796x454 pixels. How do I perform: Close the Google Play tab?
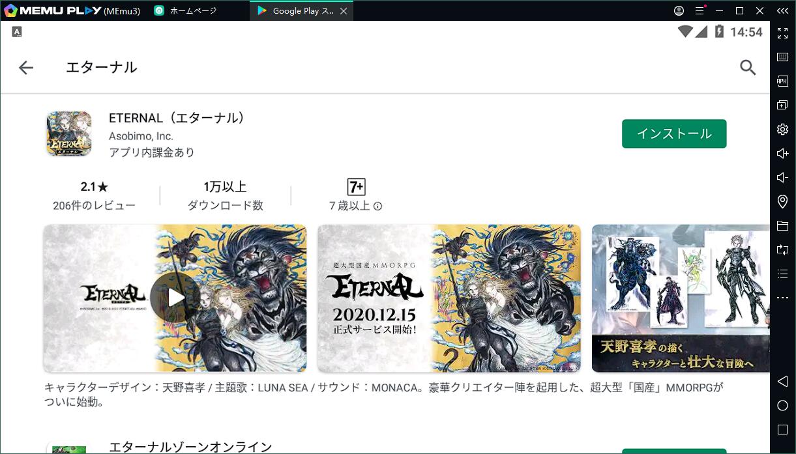344,11
